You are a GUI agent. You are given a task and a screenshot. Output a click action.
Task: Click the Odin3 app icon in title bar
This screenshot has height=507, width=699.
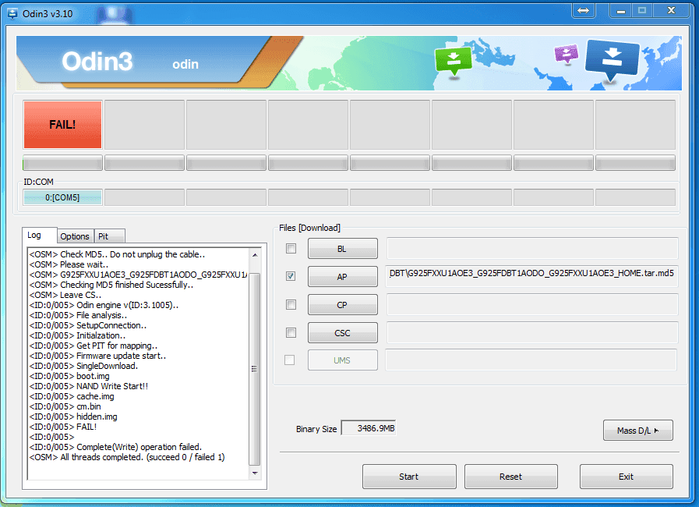(12, 14)
